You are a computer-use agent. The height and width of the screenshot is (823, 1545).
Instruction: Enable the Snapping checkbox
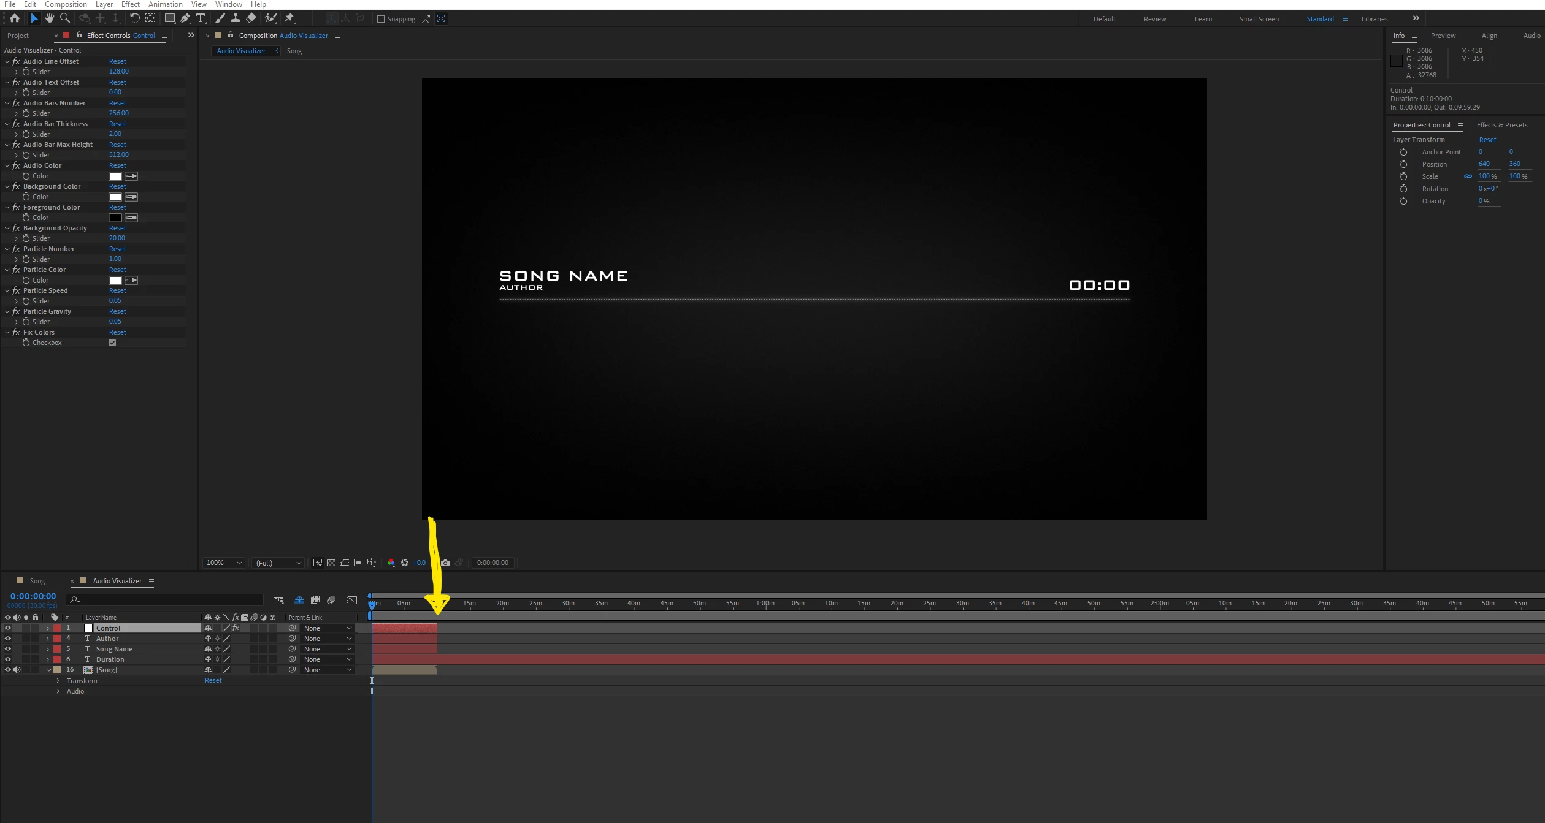381,19
